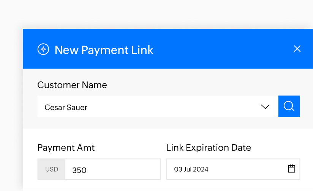313x191 pixels.
Task: Click the Link Expiration Date label
Action: [209, 147]
